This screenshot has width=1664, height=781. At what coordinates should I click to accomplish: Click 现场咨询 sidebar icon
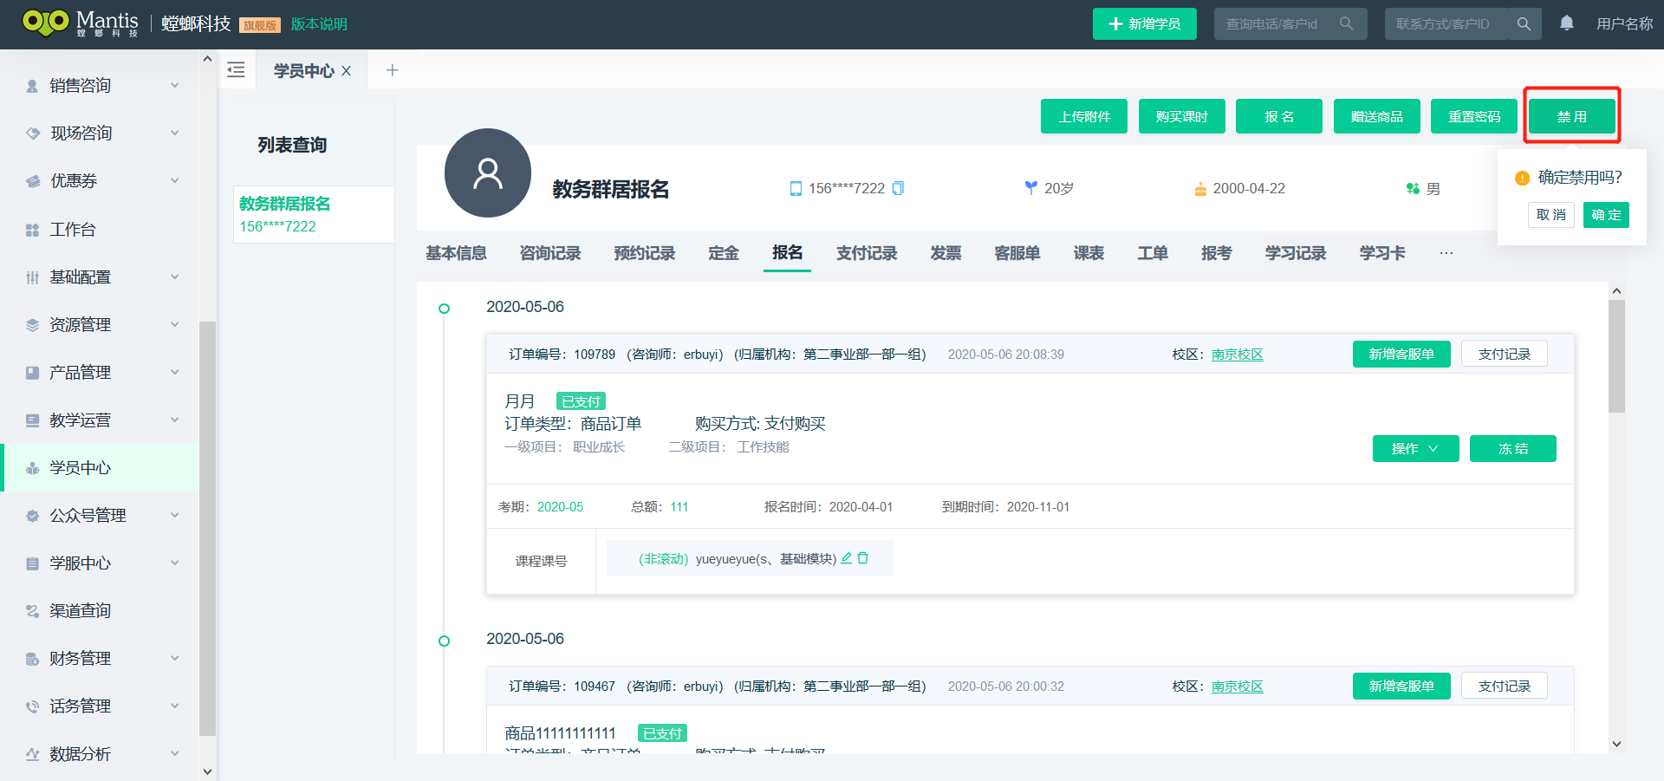(32, 133)
